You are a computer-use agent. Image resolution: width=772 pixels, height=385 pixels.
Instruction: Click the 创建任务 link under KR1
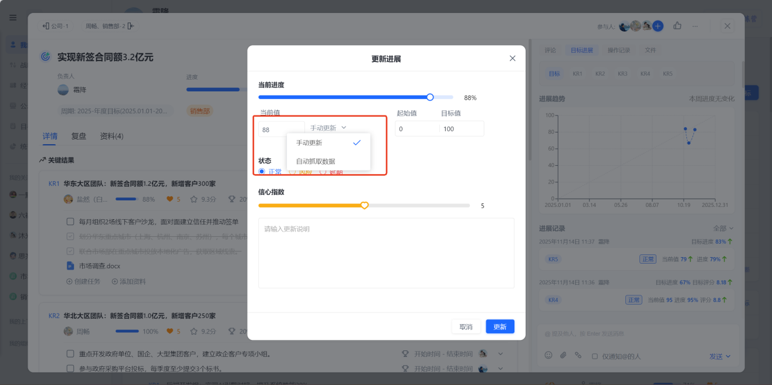click(x=83, y=281)
